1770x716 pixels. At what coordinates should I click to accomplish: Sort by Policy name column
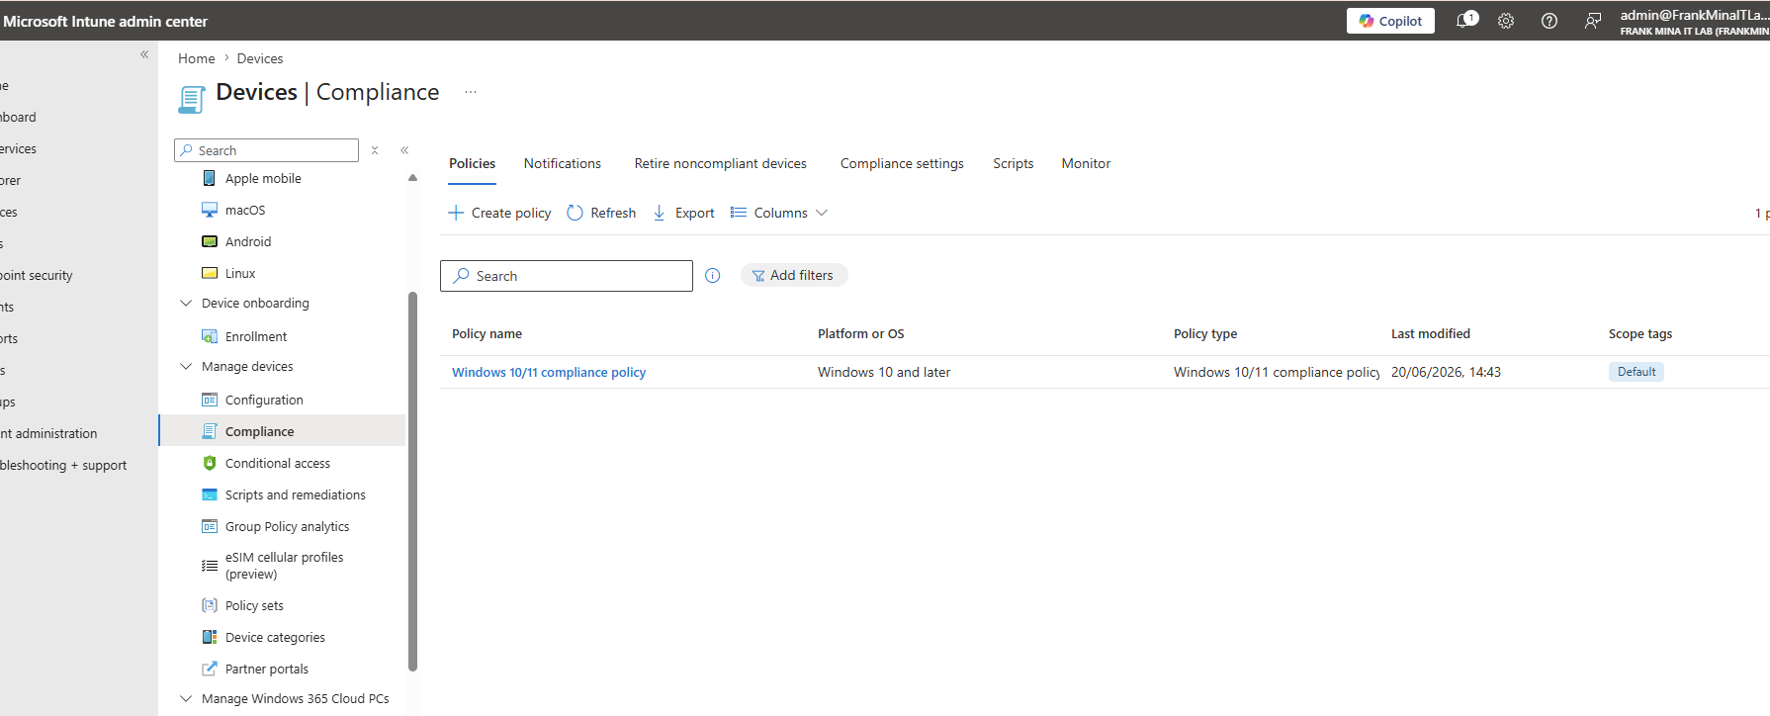point(487,334)
